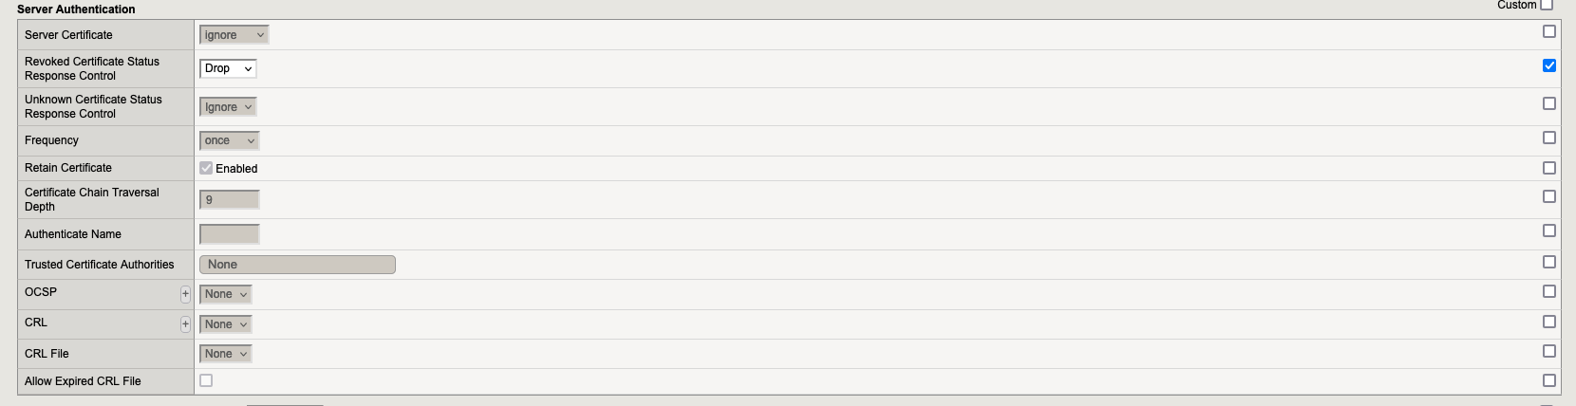The width and height of the screenshot is (1576, 406).
Task: Enable the Allow Expired CRL File checkbox
Action: [x=206, y=380]
